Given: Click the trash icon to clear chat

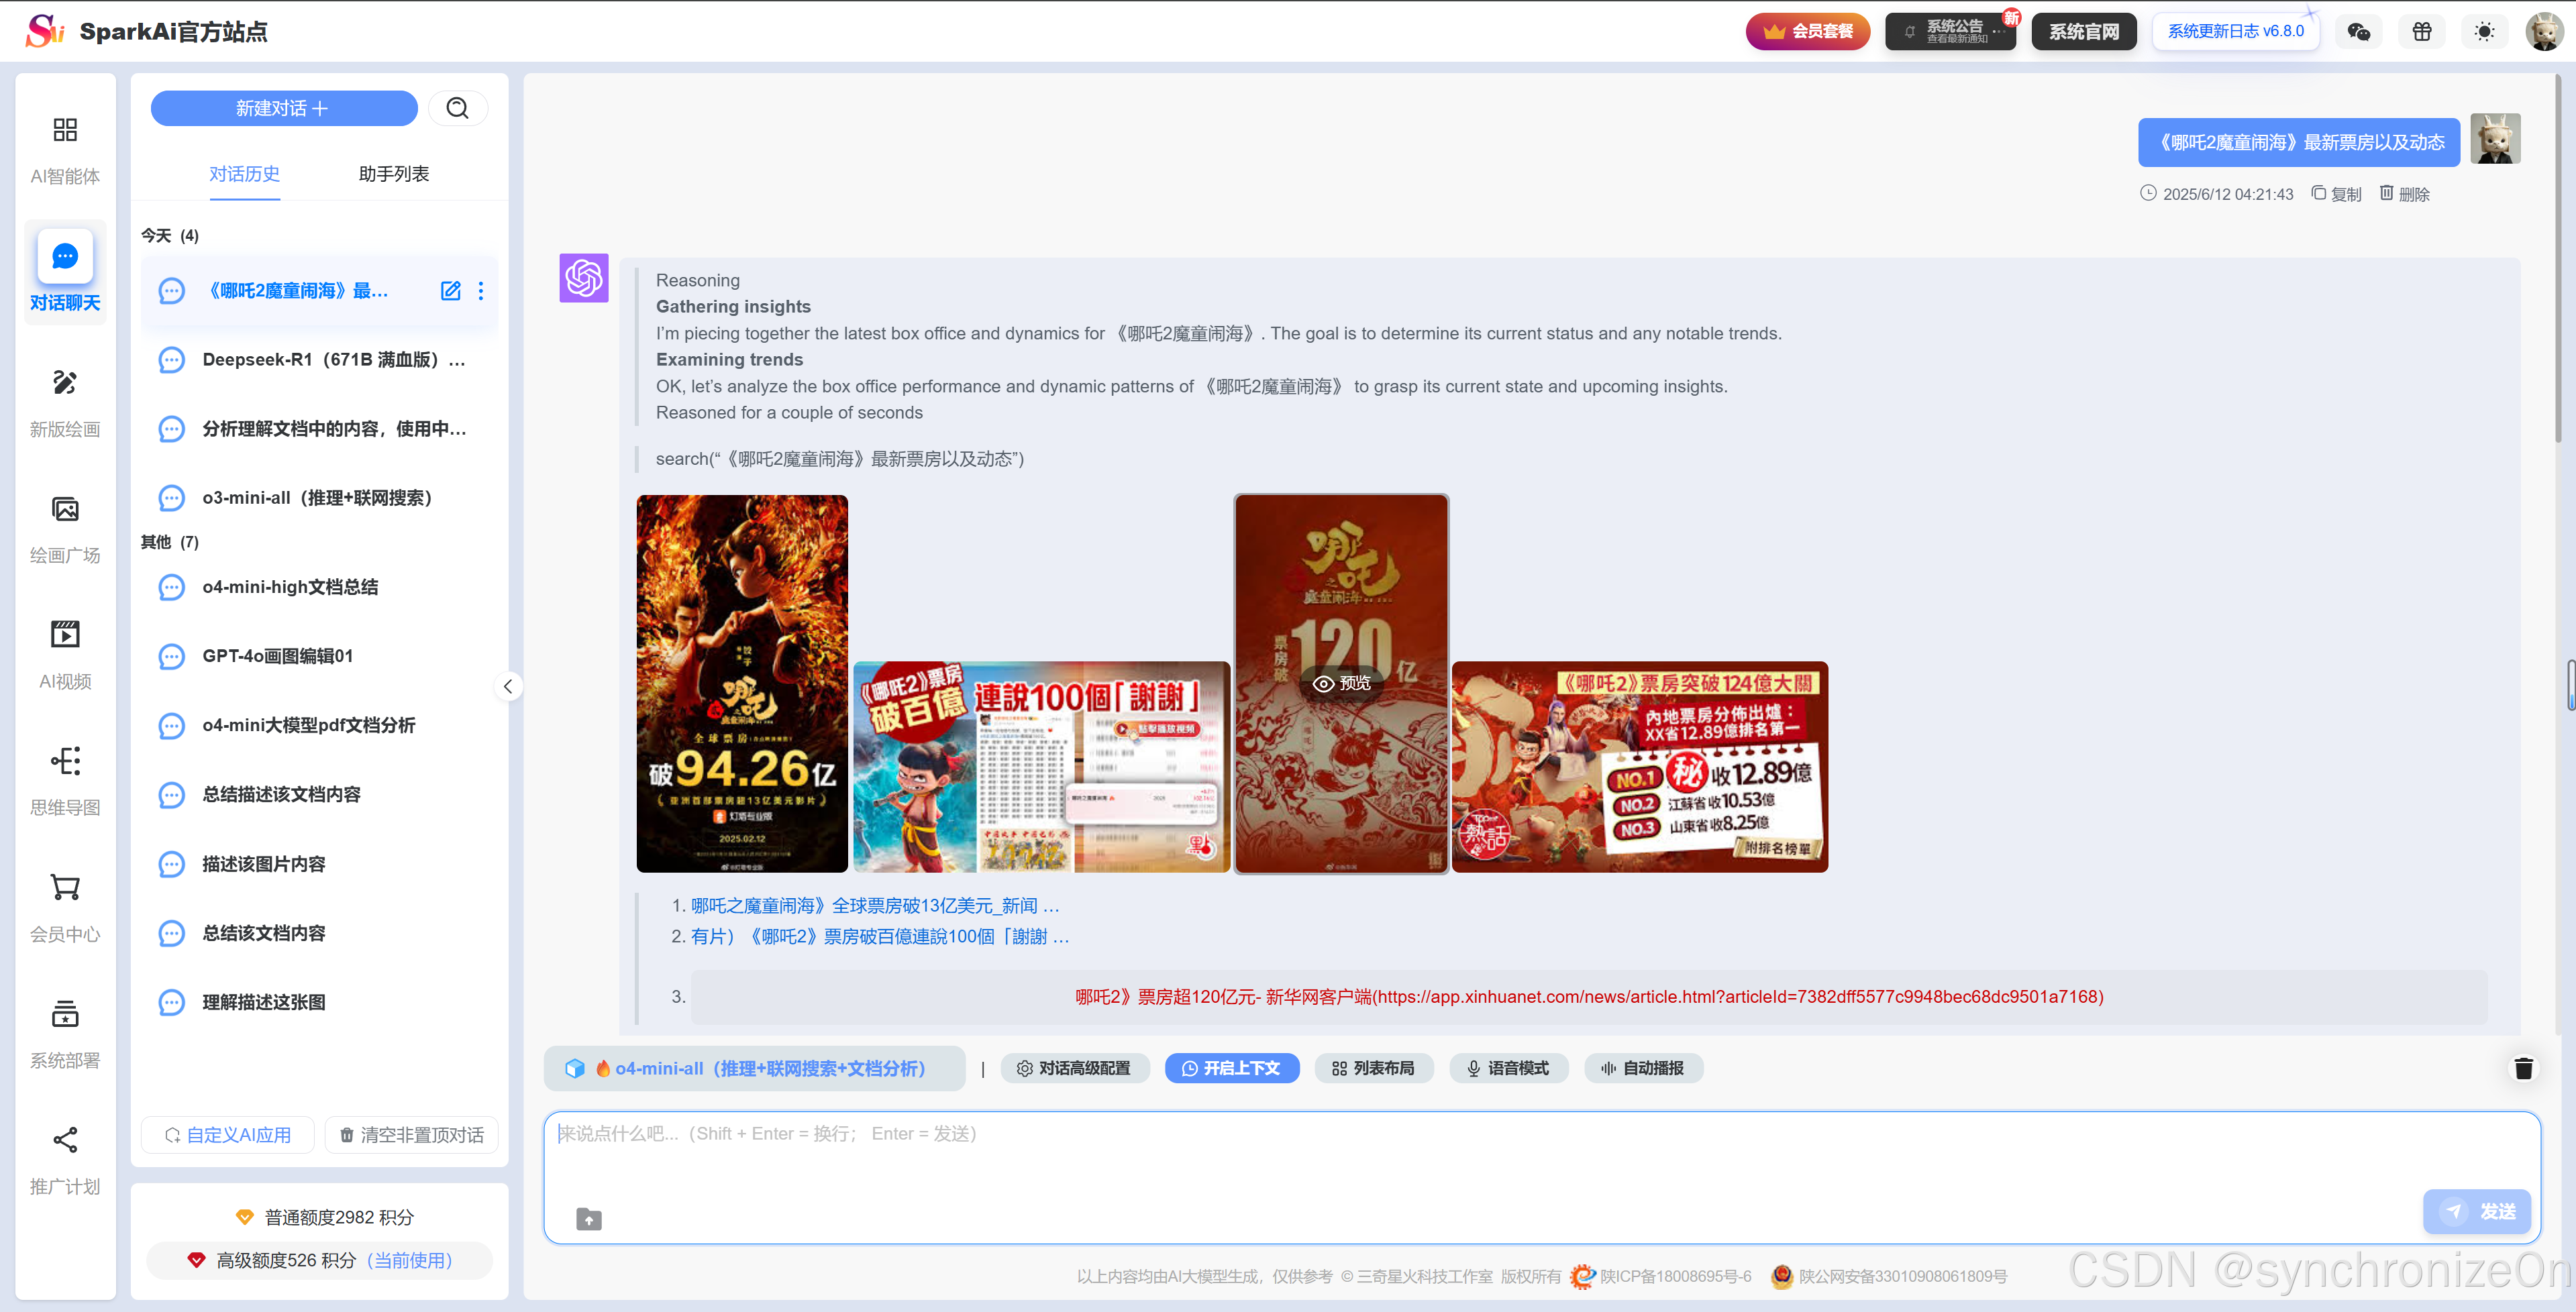Looking at the screenshot, I should point(2523,1069).
